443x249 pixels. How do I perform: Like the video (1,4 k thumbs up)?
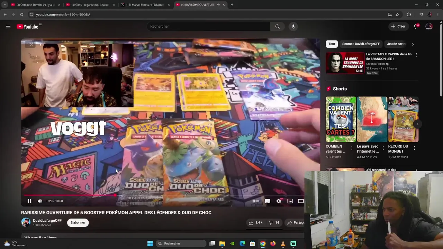[x=256, y=223]
